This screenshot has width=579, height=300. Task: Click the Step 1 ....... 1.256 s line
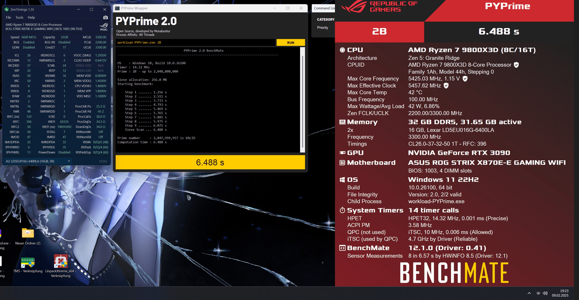146,92
